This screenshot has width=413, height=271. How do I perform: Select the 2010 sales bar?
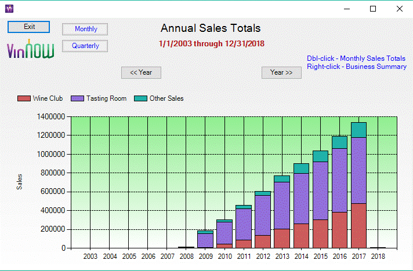tap(224, 233)
